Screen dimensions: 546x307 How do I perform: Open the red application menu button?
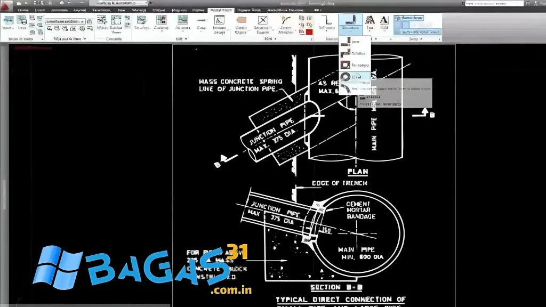pos(6,5)
